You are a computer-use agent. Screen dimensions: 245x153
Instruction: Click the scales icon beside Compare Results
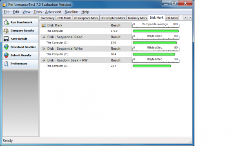[x=6, y=31]
